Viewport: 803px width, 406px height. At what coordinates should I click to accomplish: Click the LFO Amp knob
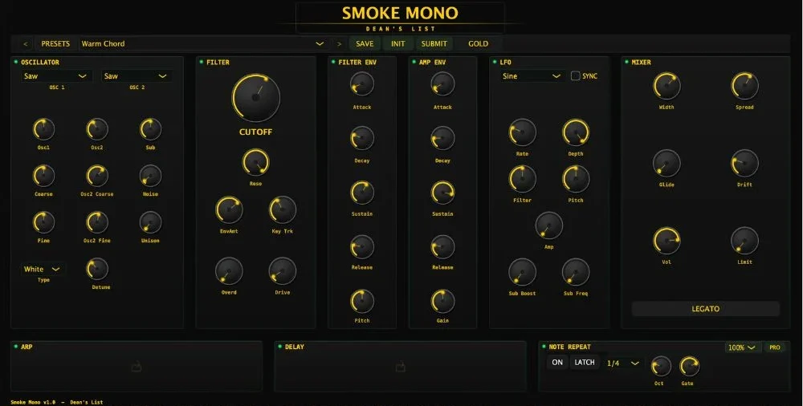pos(549,225)
